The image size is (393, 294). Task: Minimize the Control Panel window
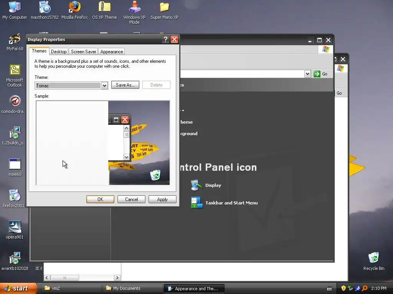click(x=310, y=40)
